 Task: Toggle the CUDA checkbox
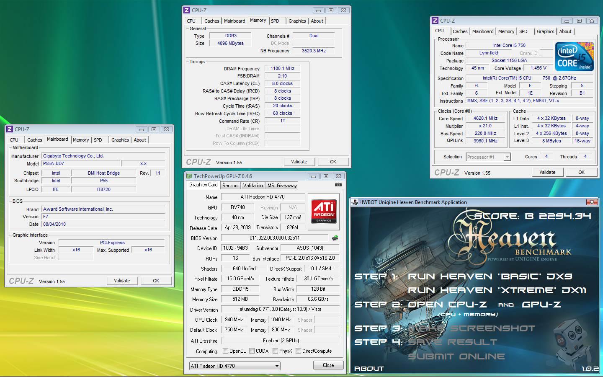coord(252,351)
